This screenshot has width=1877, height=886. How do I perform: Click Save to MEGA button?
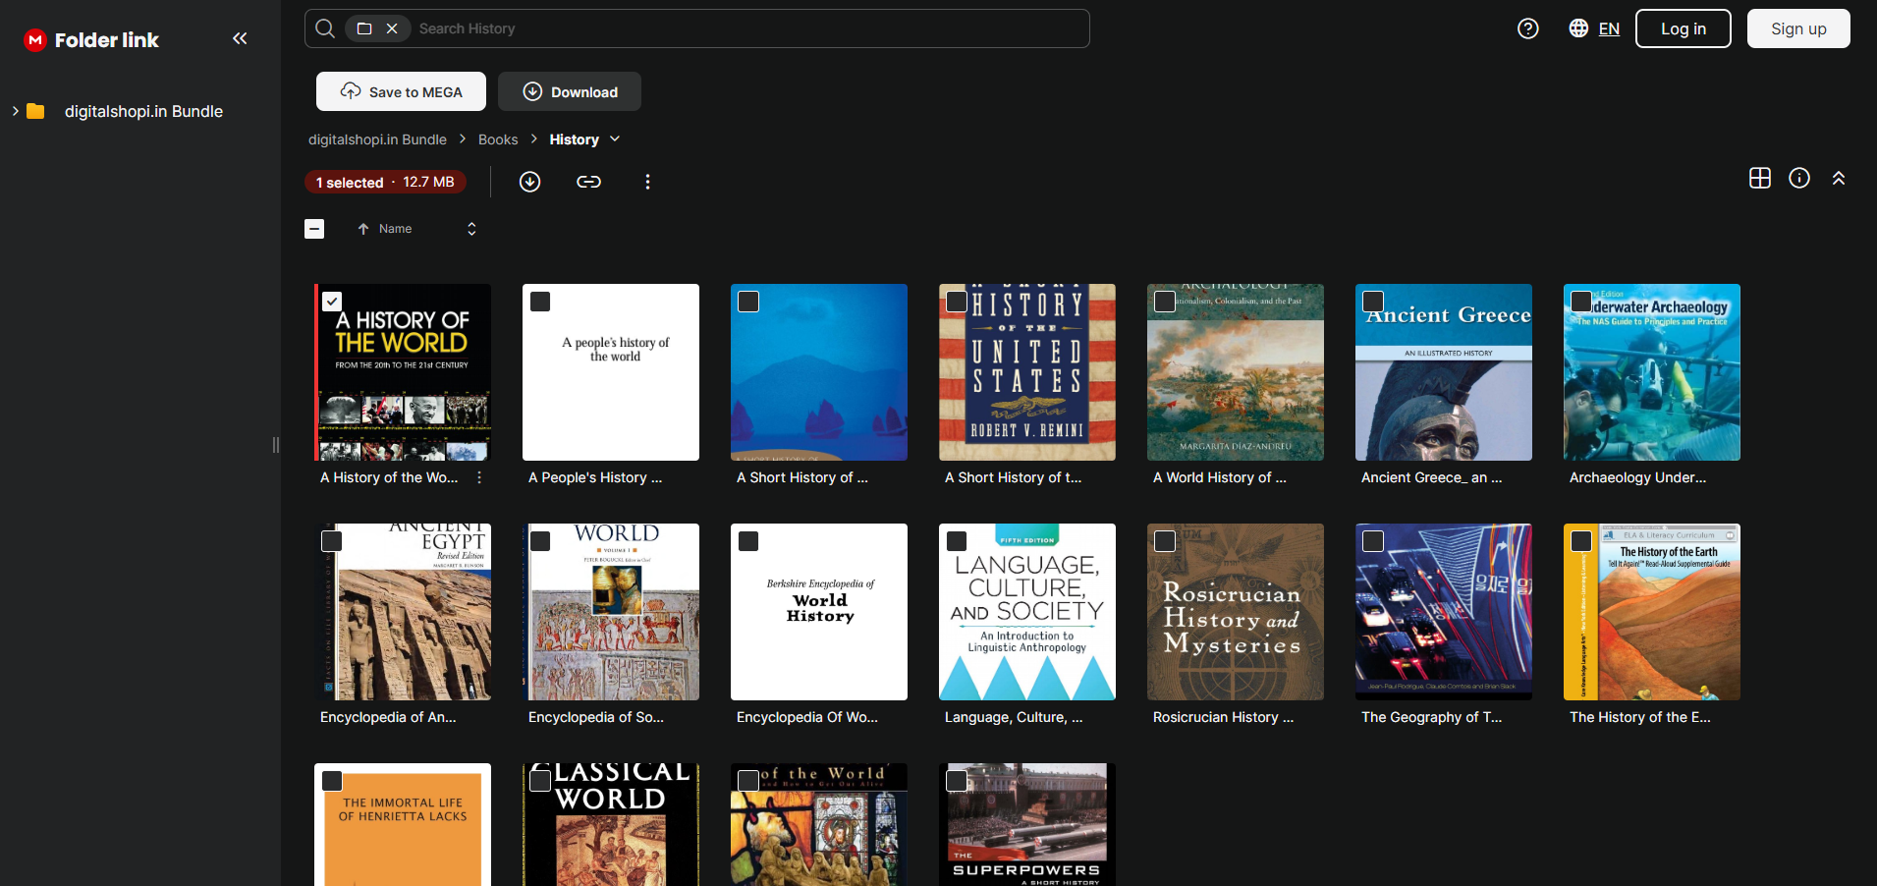(x=401, y=91)
